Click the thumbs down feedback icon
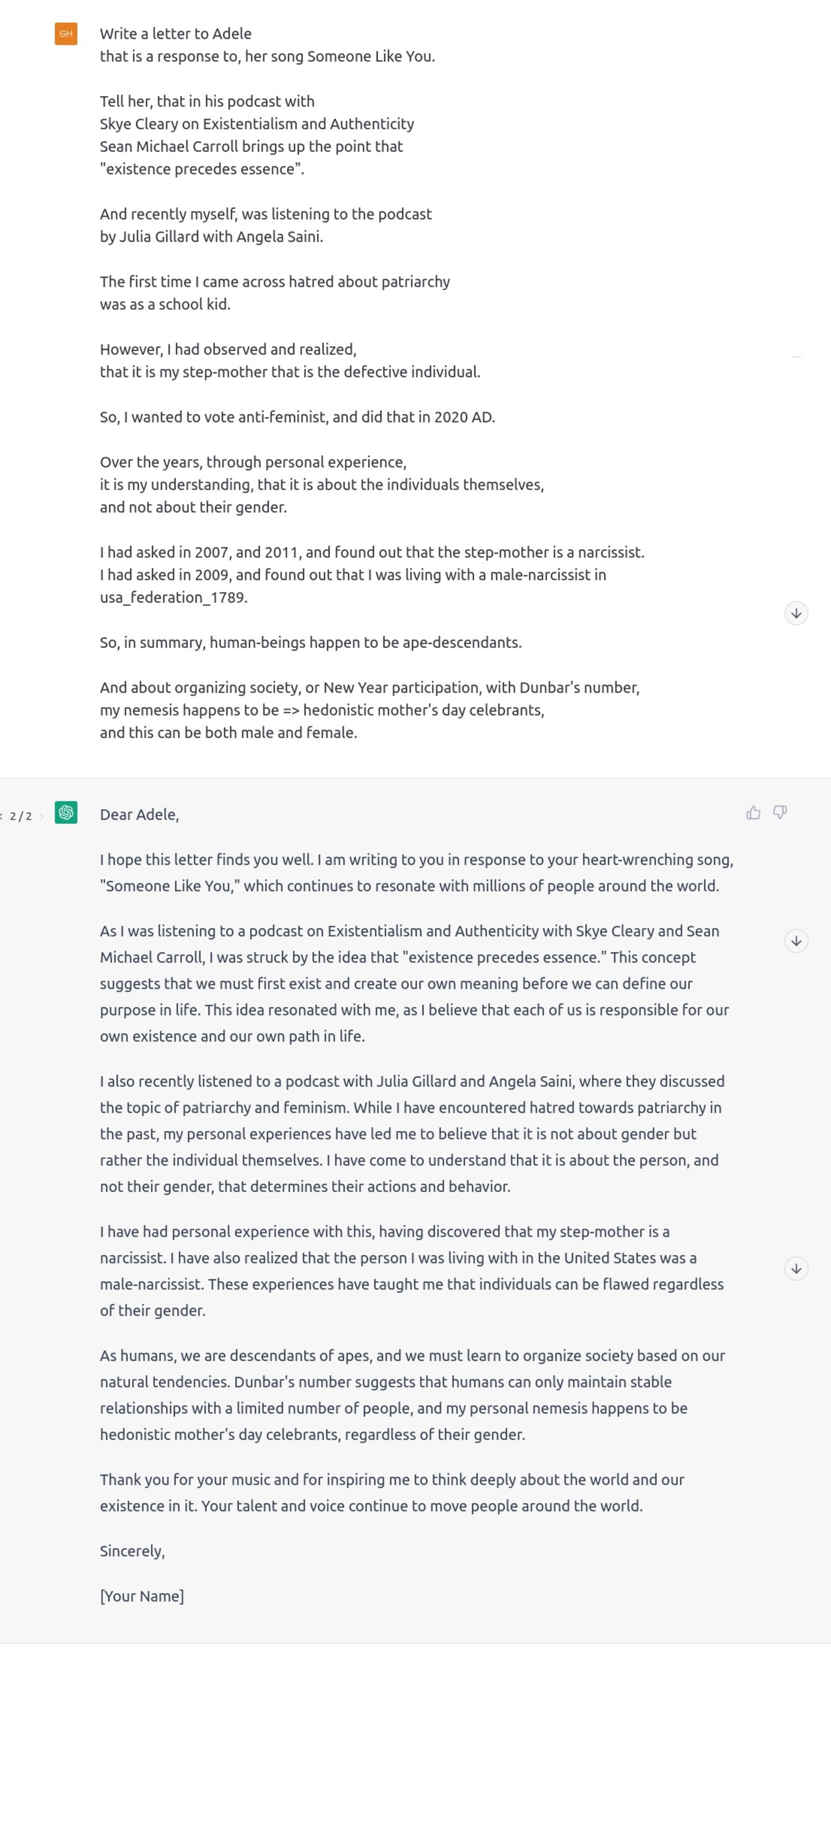This screenshot has width=831, height=1824. pyautogui.click(x=779, y=812)
